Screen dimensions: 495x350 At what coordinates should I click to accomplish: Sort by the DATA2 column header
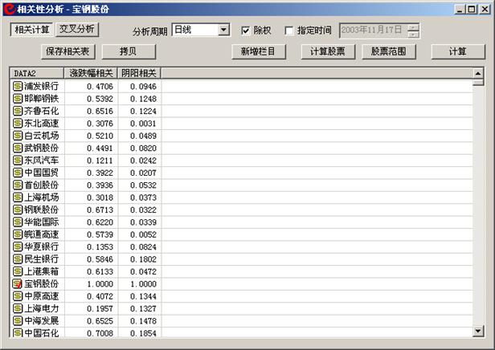(37, 73)
